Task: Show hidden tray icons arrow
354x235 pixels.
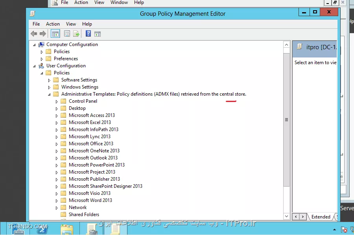Action: click(x=334, y=229)
